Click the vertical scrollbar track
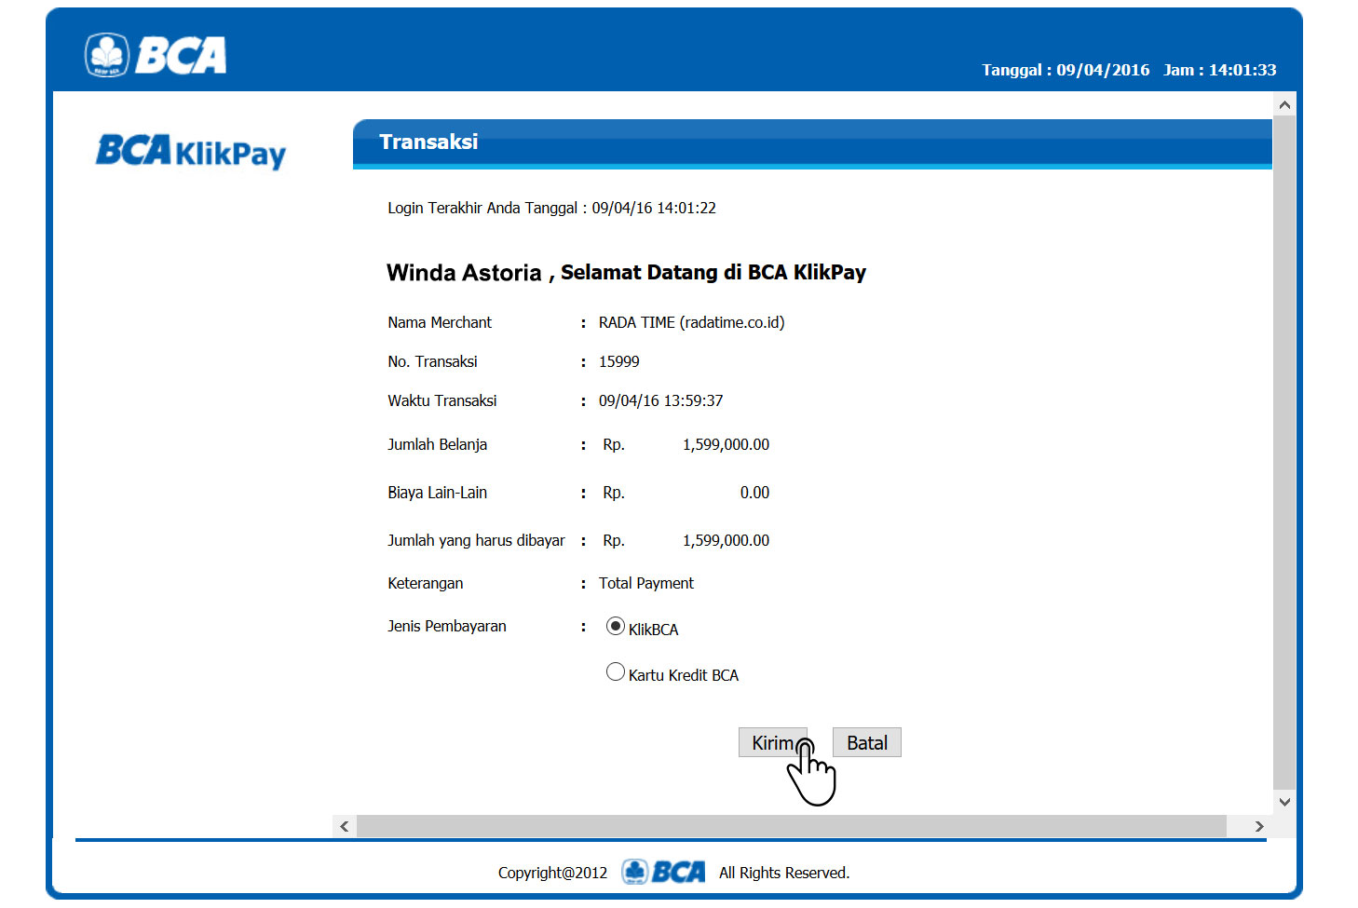Viewport: 1358px width, 908px height. pyautogui.click(x=1284, y=454)
